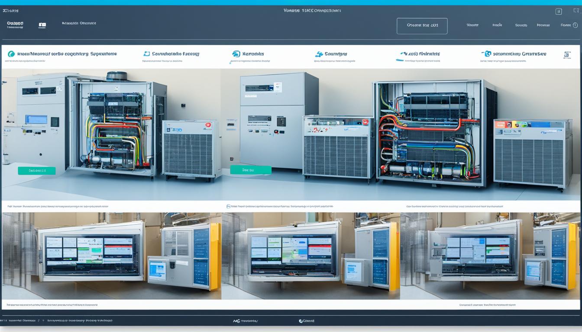This screenshot has width=582, height=332.
Task: Click the teal checkmark icon in the fifth feature column
Action: 403,53
